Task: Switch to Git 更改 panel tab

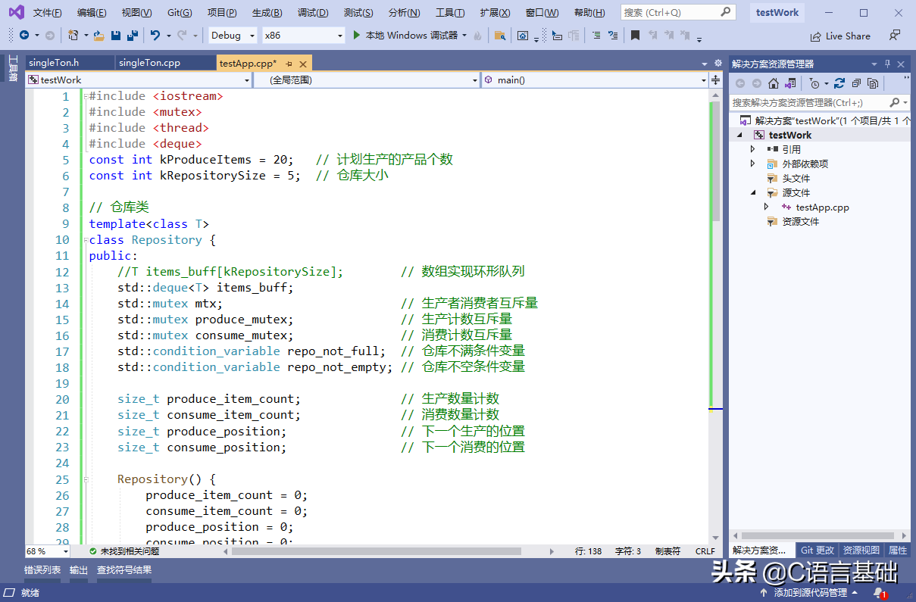Action: [x=818, y=551]
